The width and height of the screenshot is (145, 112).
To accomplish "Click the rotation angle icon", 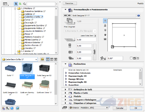I will coord(103,58).
